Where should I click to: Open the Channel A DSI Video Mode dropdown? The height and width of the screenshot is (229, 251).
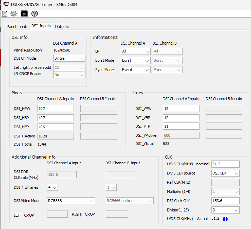(71, 201)
